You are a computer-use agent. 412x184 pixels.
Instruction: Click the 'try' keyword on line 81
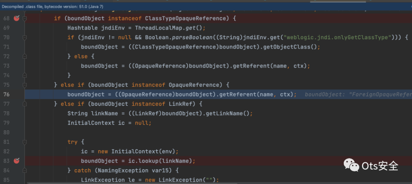[72, 142]
